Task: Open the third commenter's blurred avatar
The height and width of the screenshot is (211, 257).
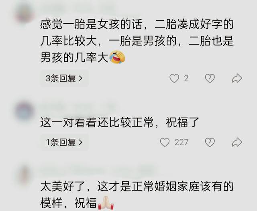Action: [x=24, y=174]
